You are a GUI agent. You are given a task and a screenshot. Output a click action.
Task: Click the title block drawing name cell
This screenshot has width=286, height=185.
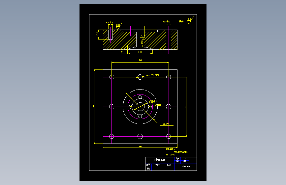[x=160, y=160]
